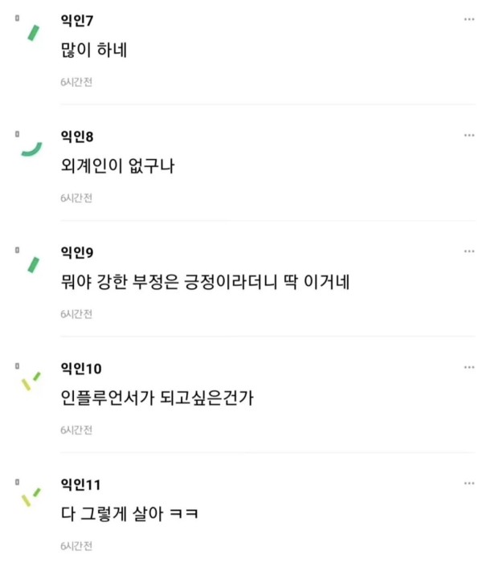
Task: Open the more options menu for 익인8
Action: pyautogui.click(x=469, y=136)
